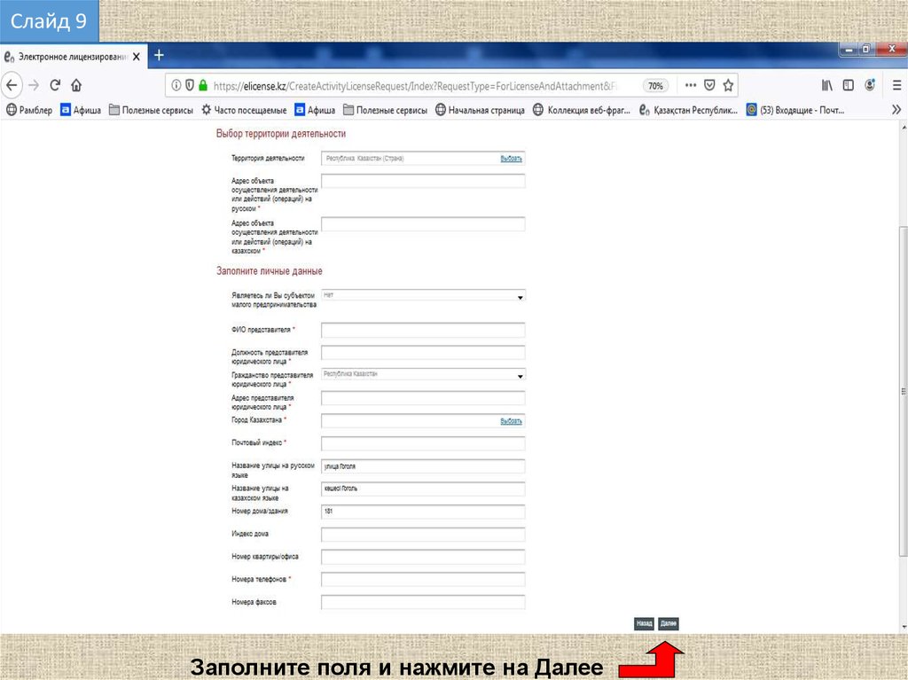Reload the page with the refresh icon
Viewport: 908px width, 680px height.
pyautogui.click(x=55, y=86)
